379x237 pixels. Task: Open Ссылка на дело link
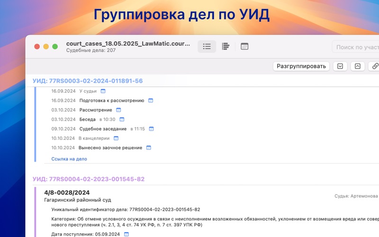(69, 159)
